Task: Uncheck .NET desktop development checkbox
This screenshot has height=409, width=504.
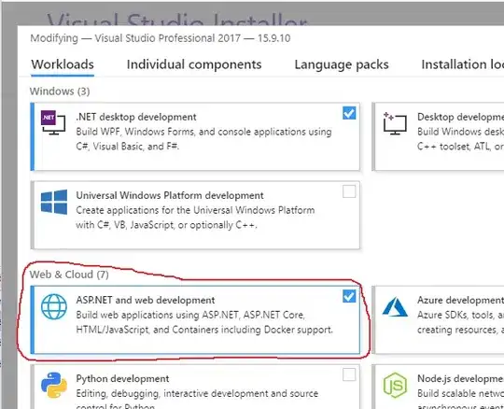Action: point(349,113)
